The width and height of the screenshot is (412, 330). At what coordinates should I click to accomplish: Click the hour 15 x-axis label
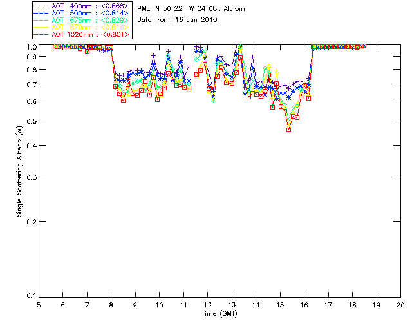280,305
